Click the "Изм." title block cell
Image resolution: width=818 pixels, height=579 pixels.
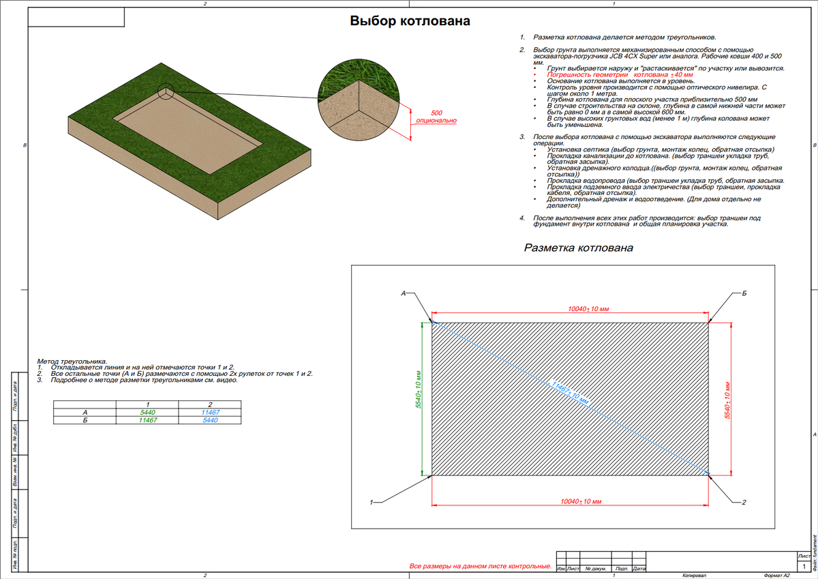tap(562, 568)
